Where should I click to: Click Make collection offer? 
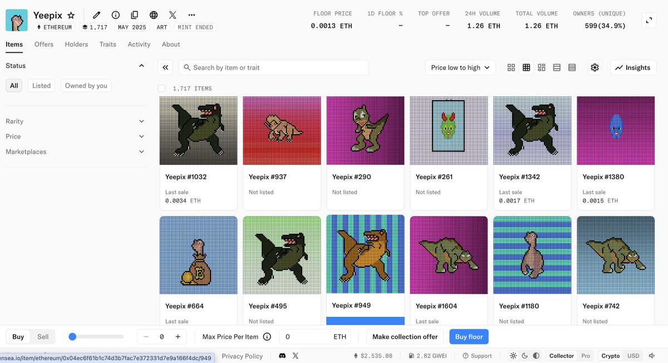click(405, 337)
